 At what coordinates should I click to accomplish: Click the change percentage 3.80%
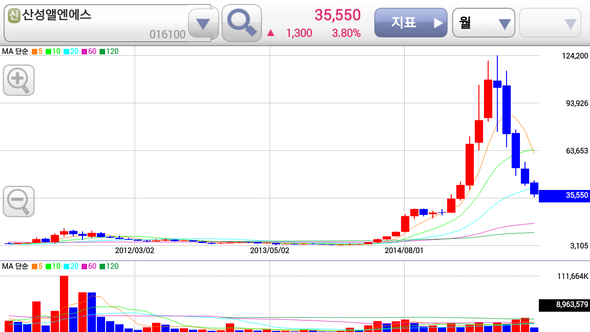pyautogui.click(x=346, y=33)
